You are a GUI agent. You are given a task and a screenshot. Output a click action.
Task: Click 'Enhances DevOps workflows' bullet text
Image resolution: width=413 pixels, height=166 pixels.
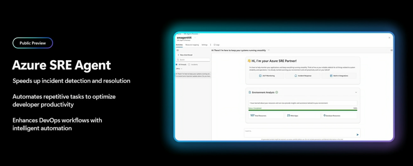tap(57, 124)
